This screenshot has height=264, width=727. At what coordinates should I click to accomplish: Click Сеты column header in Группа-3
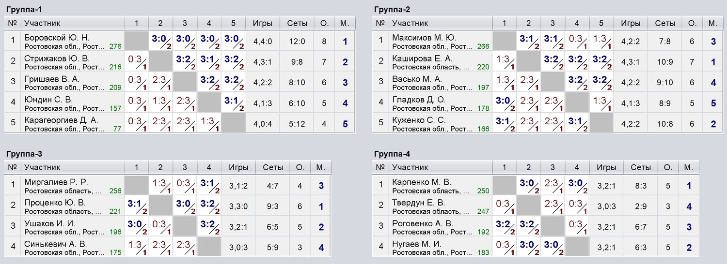pos(273,167)
